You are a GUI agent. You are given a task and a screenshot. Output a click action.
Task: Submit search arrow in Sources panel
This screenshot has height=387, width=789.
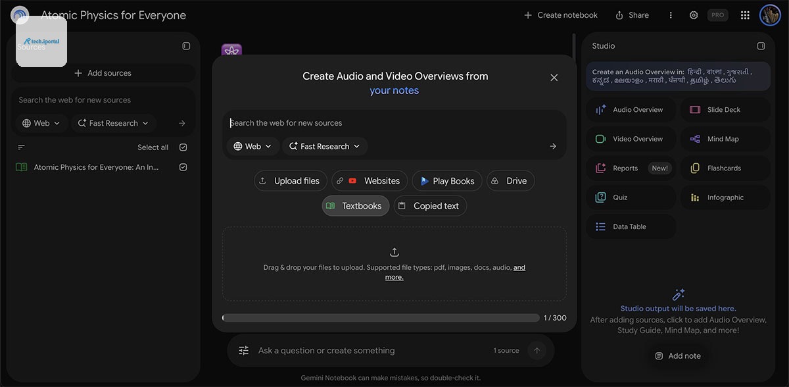click(182, 123)
